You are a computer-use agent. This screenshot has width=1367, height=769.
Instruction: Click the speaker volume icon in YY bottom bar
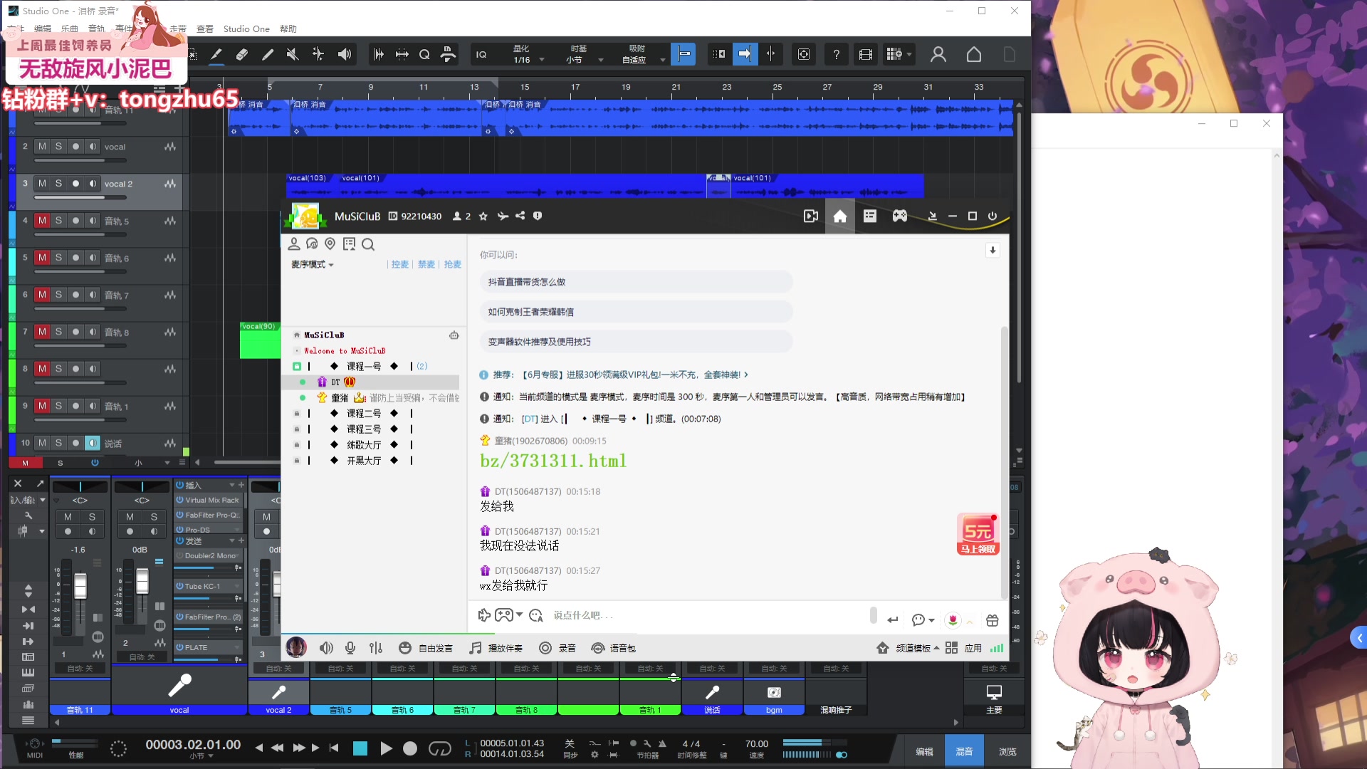pyautogui.click(x=326, y=648)
